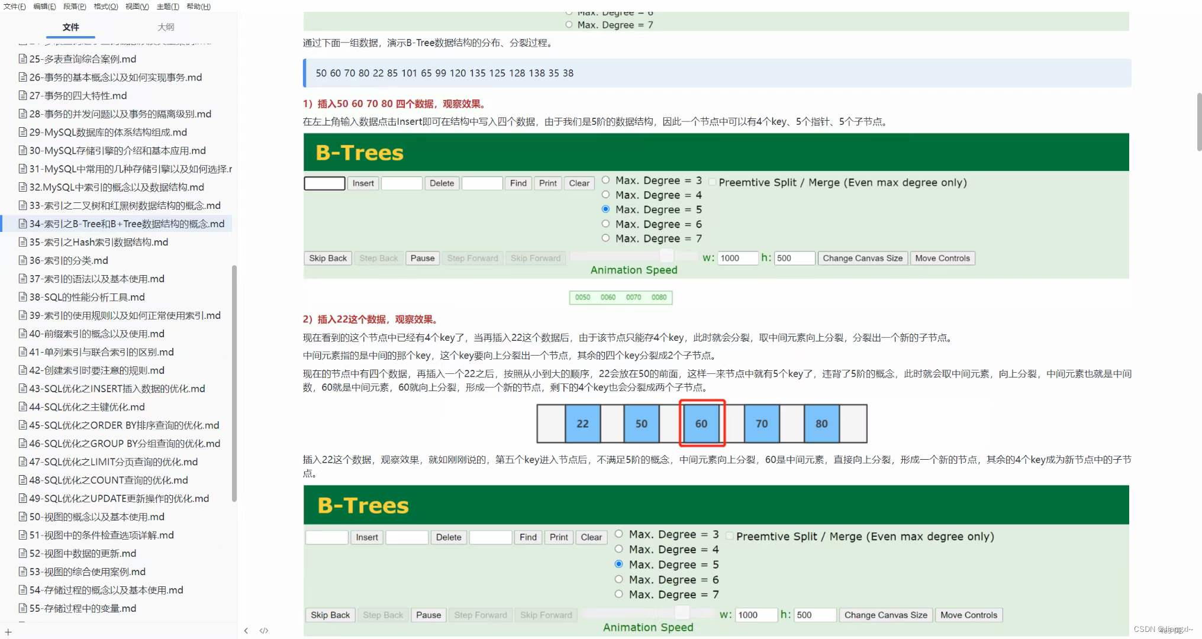
Task: Open 30-MySQL存储引擎的介绍和基本应用.md
Action: pos(117,150)
